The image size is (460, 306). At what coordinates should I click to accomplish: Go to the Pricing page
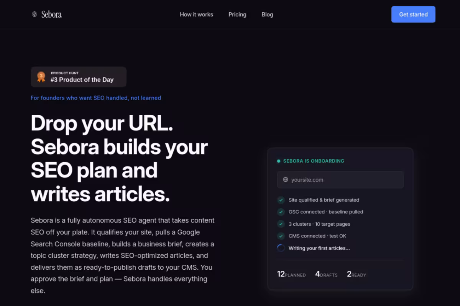pyautogui.click(x=237, y=15)
